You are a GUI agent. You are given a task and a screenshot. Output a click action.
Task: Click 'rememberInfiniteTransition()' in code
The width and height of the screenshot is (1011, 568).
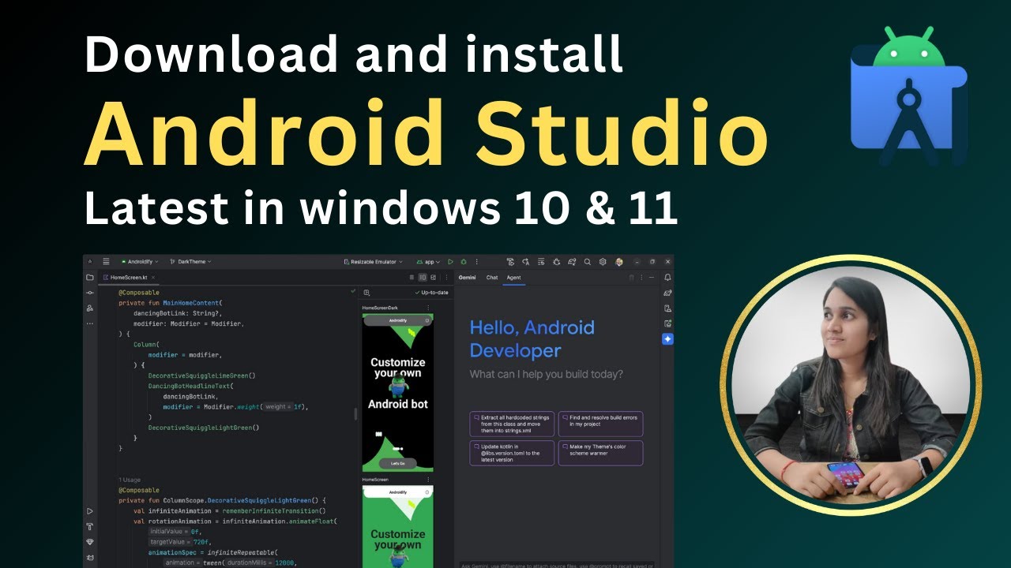click(274, 511)
